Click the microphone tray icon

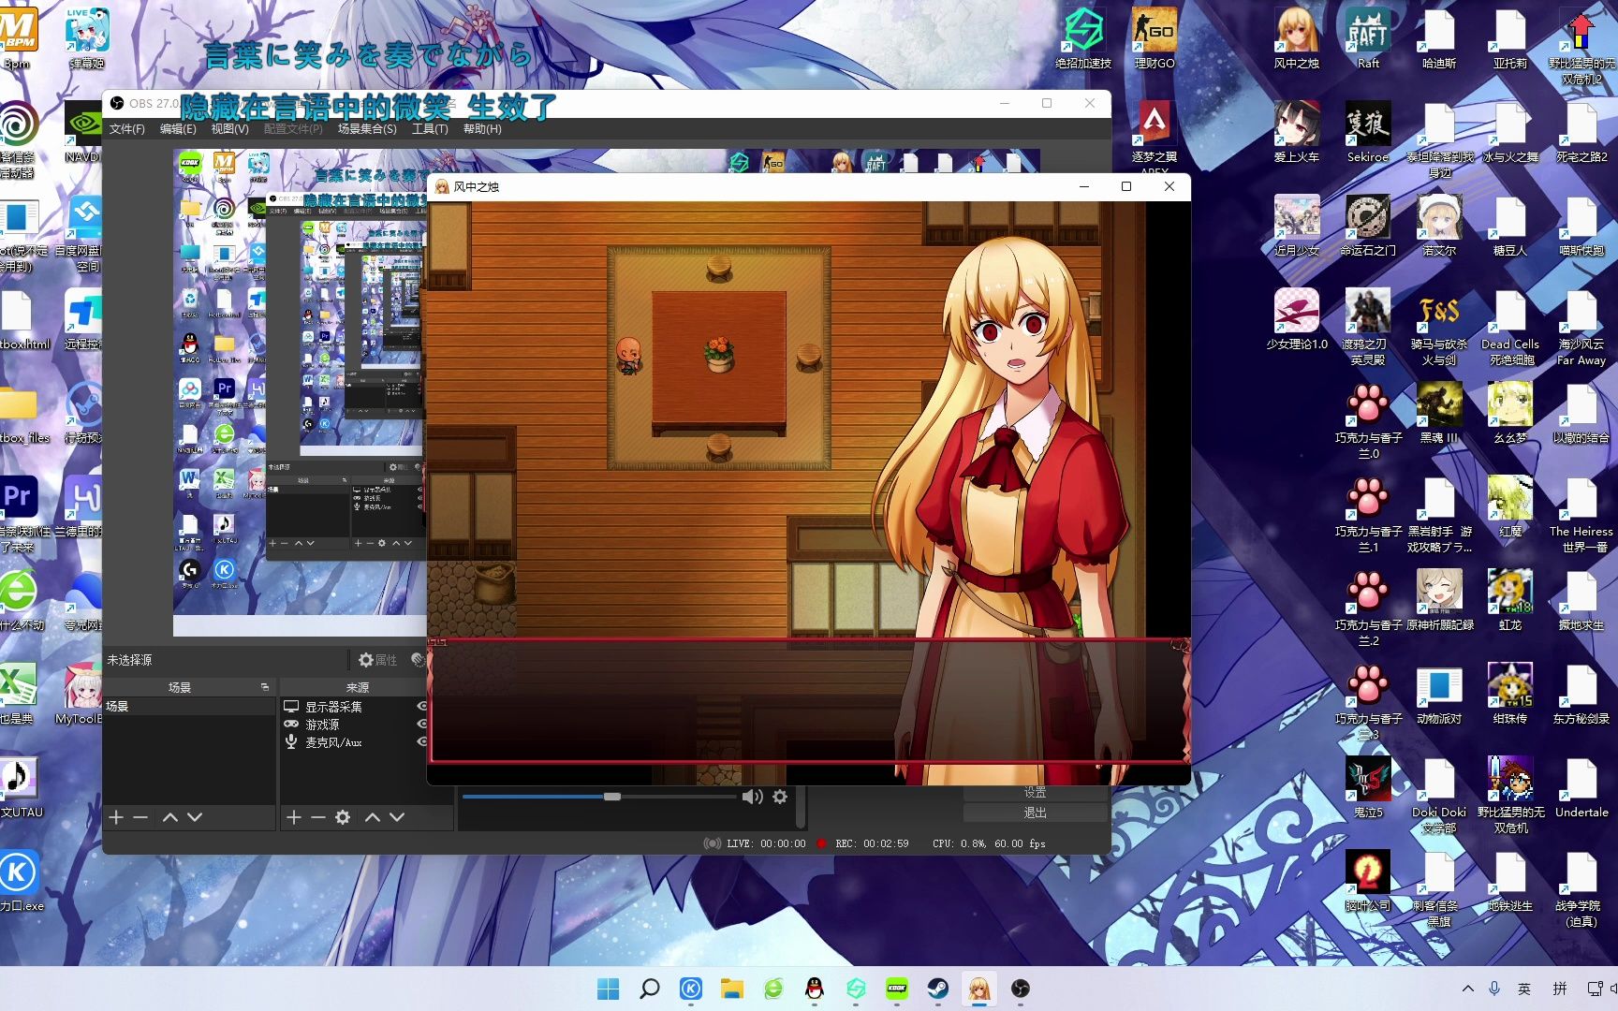[x=1494, y=989]
